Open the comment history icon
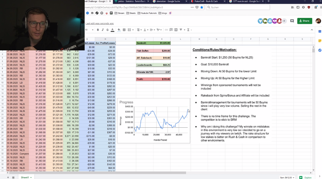The height and width of the screenshot is (179, 322). [292, 21]
